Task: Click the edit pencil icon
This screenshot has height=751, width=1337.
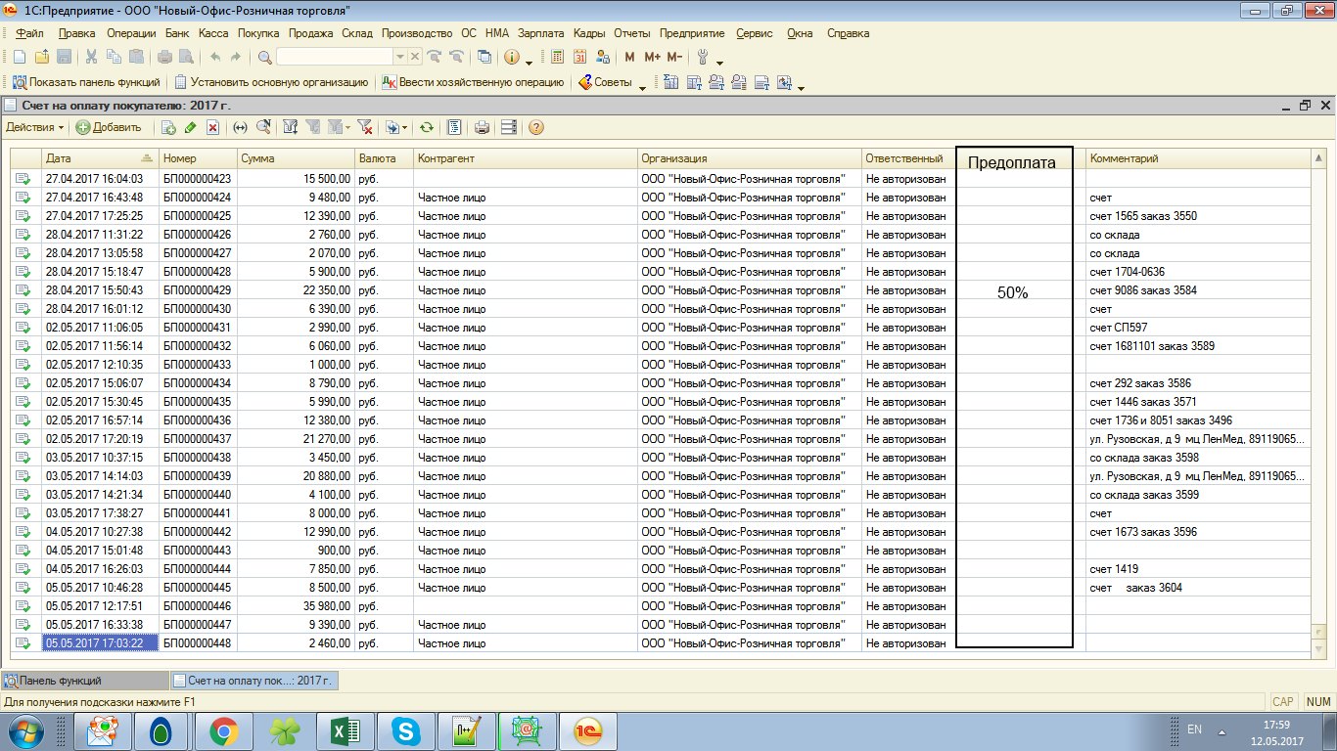Action: [190, 127]
